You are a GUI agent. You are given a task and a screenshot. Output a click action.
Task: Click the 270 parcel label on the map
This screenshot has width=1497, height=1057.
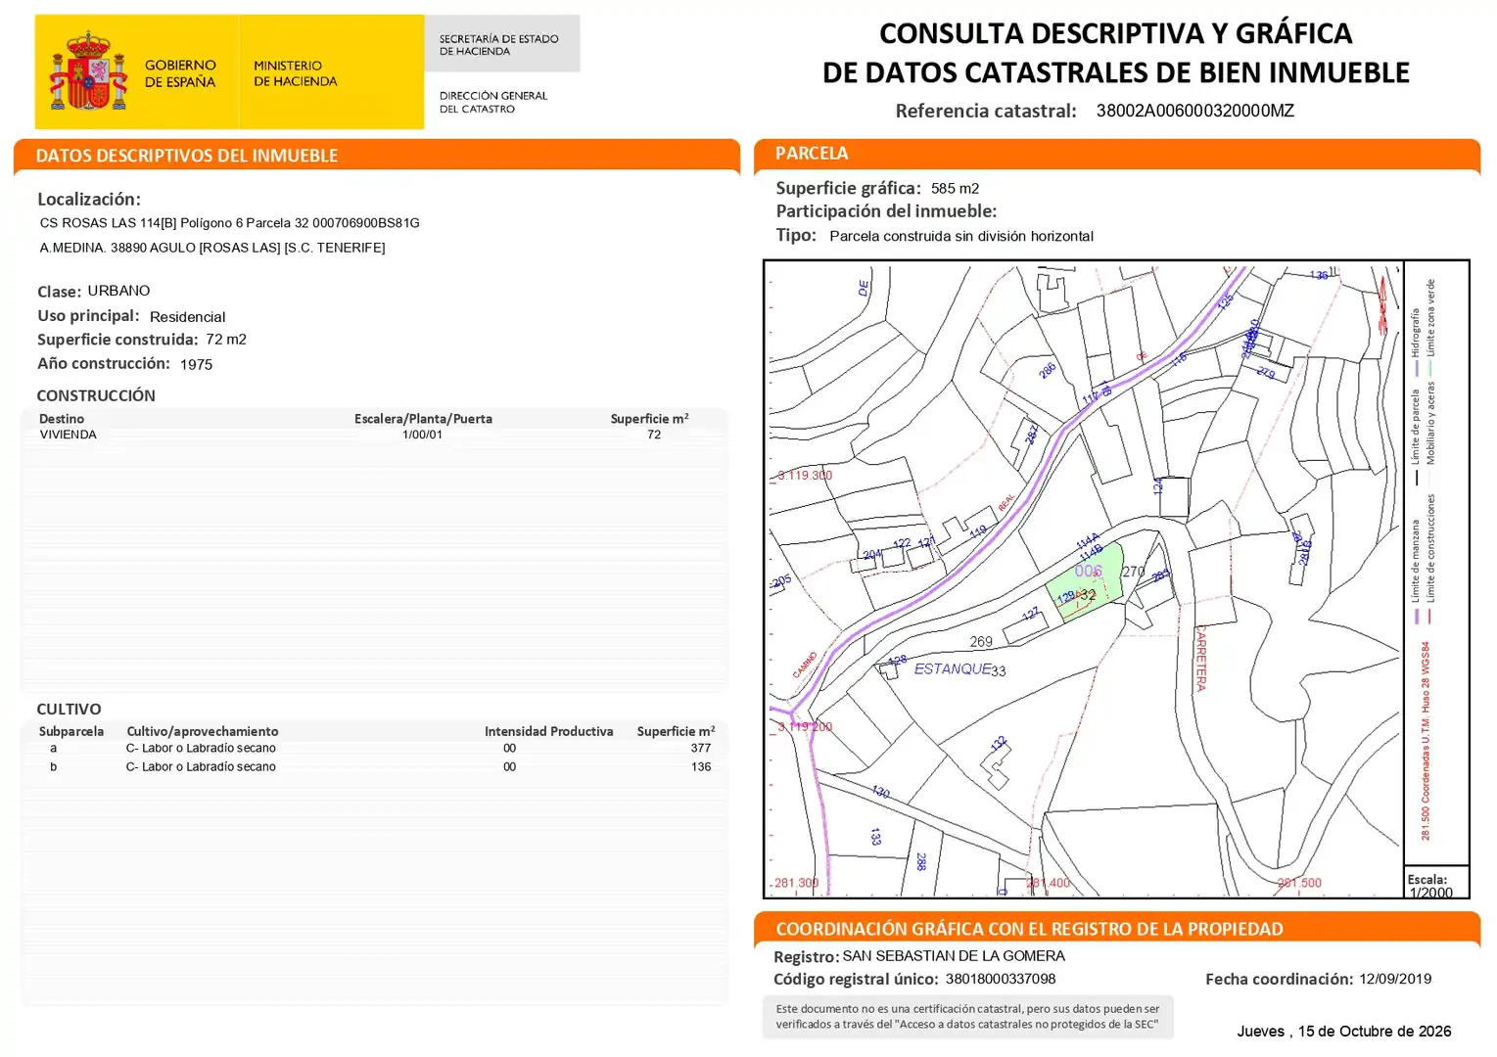(1134, 572)
